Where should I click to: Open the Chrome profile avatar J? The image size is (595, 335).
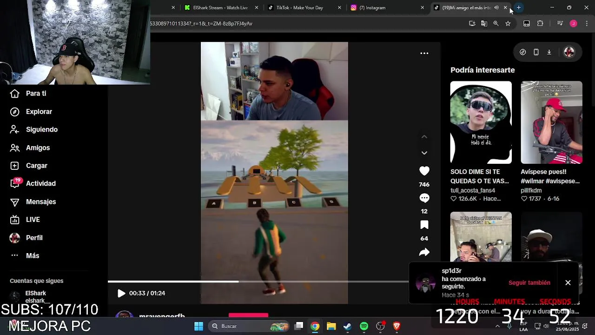coord(573,23)
